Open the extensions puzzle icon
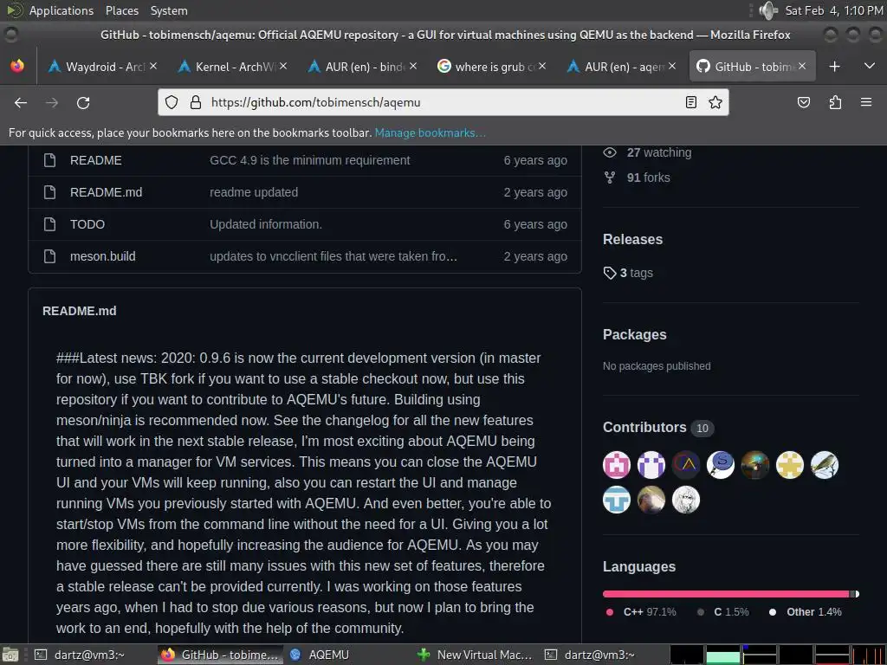The height and width of the screenshot is (665, 887). click(x=835, y=102)
